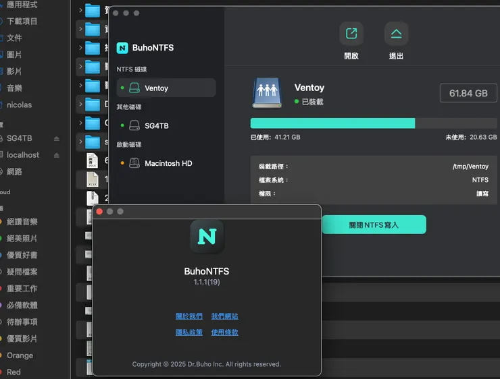Open 下載項目 in Finder sidebar

pos(22,22)
